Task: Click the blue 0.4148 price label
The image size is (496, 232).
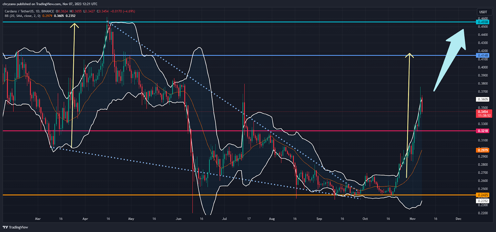Action: (x=483, y=56)
